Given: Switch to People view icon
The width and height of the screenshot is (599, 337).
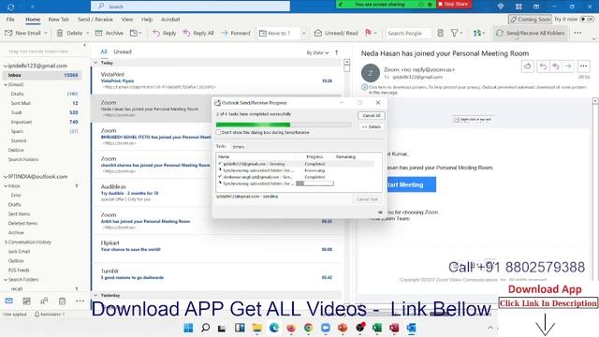Looking at the screenshot, I should (44, 301).
